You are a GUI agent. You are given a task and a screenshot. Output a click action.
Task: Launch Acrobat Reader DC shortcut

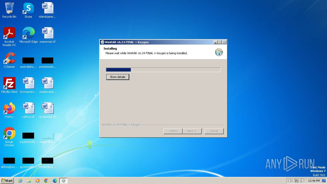[x=9, y=37]
